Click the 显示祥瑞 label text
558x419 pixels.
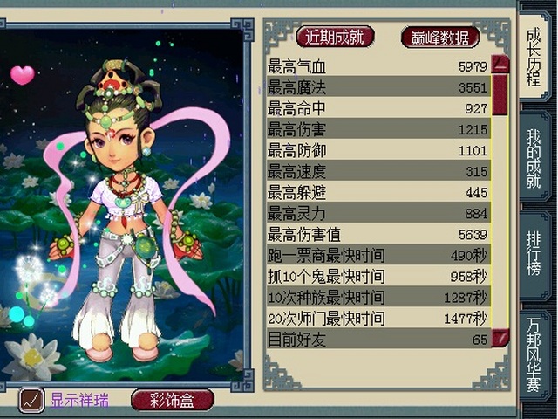[x=79, y=400]
